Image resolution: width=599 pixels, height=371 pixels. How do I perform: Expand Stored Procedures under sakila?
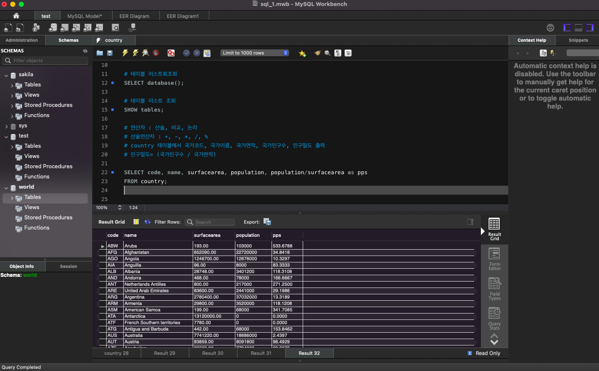coord(12,106)
